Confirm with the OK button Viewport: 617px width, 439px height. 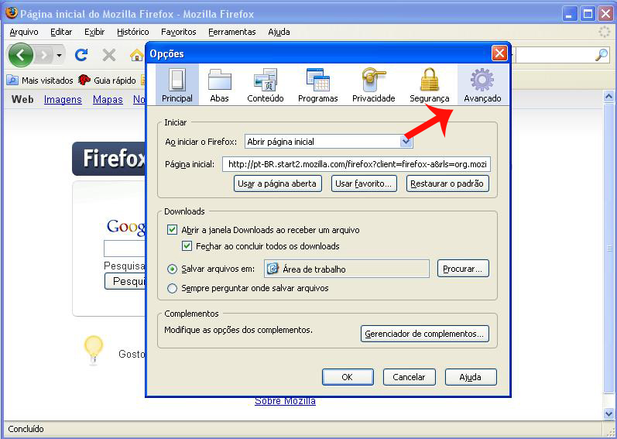[x=348, y=377]
